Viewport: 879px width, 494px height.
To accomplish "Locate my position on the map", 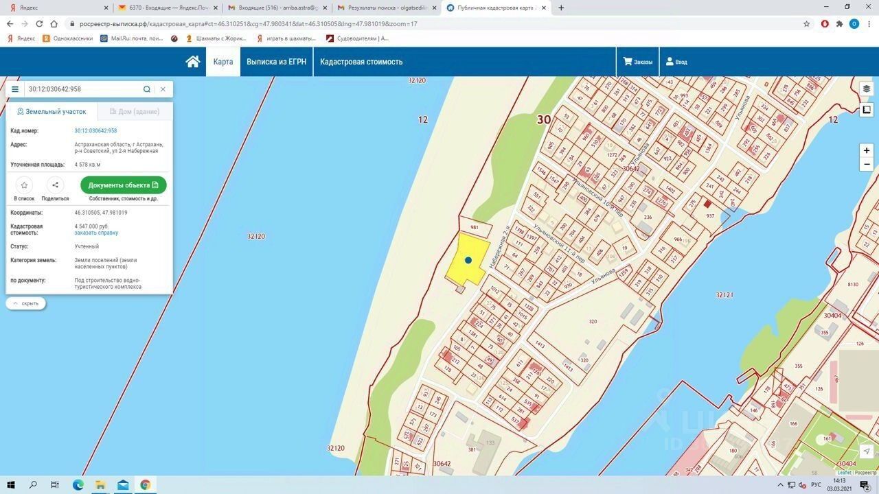I will [867, 451].
